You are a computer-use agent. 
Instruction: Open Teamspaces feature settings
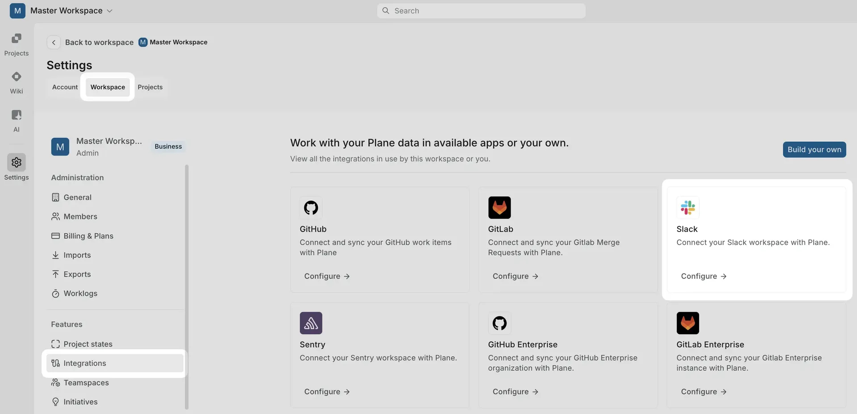(115, 383)
